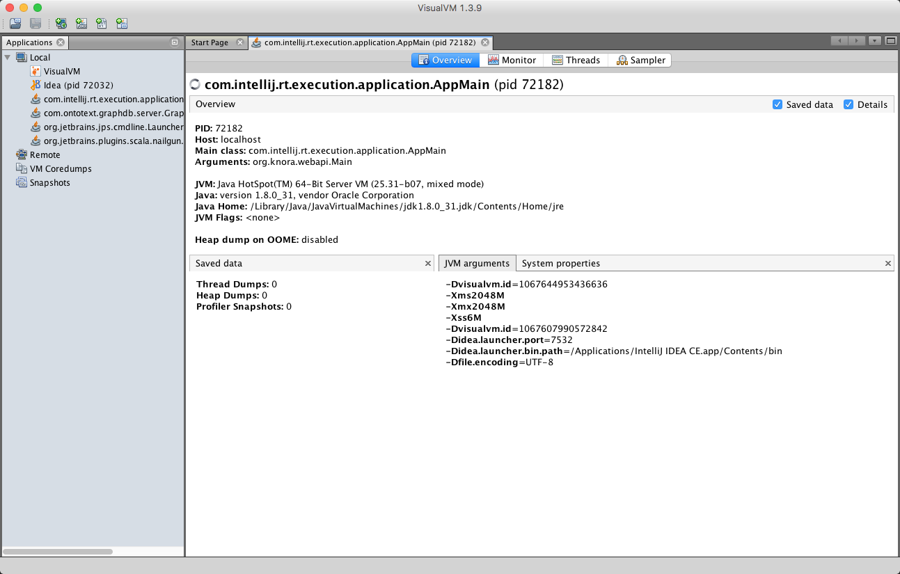Viewport: 900px width, 574px height.
Task: Click Java cup icon beside org.jetbrains.jps.cmdline
Action: (35, 127)
